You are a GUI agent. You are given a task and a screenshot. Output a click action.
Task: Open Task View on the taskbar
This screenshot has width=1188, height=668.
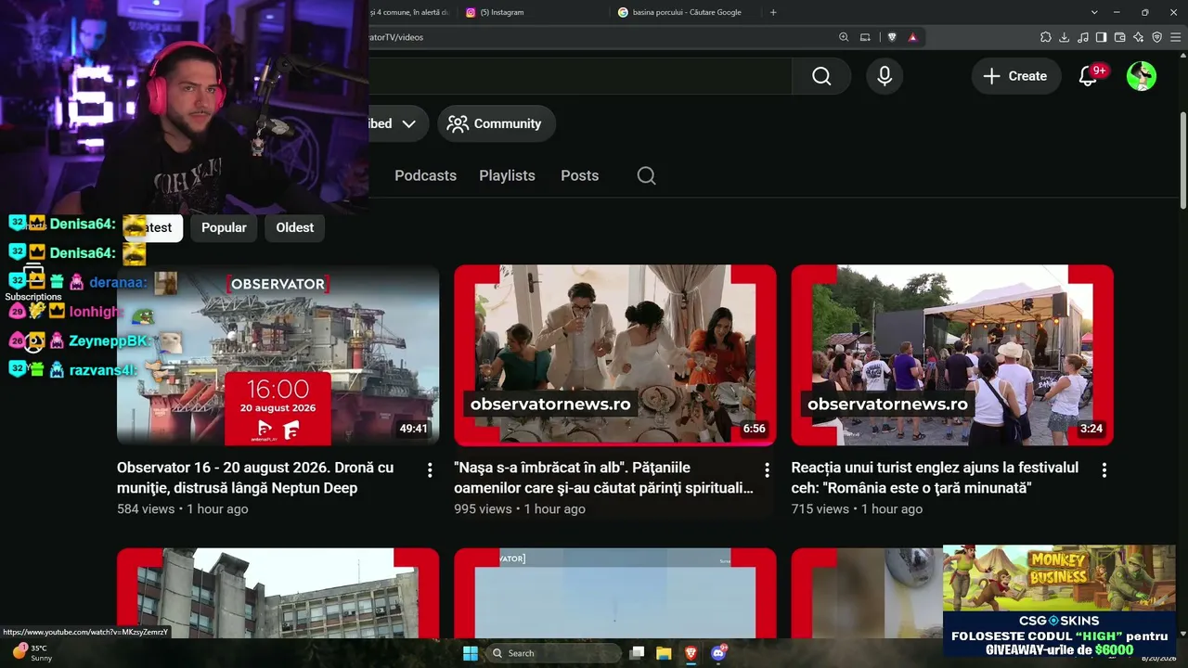pyautogui.click(x=637, y=653)
